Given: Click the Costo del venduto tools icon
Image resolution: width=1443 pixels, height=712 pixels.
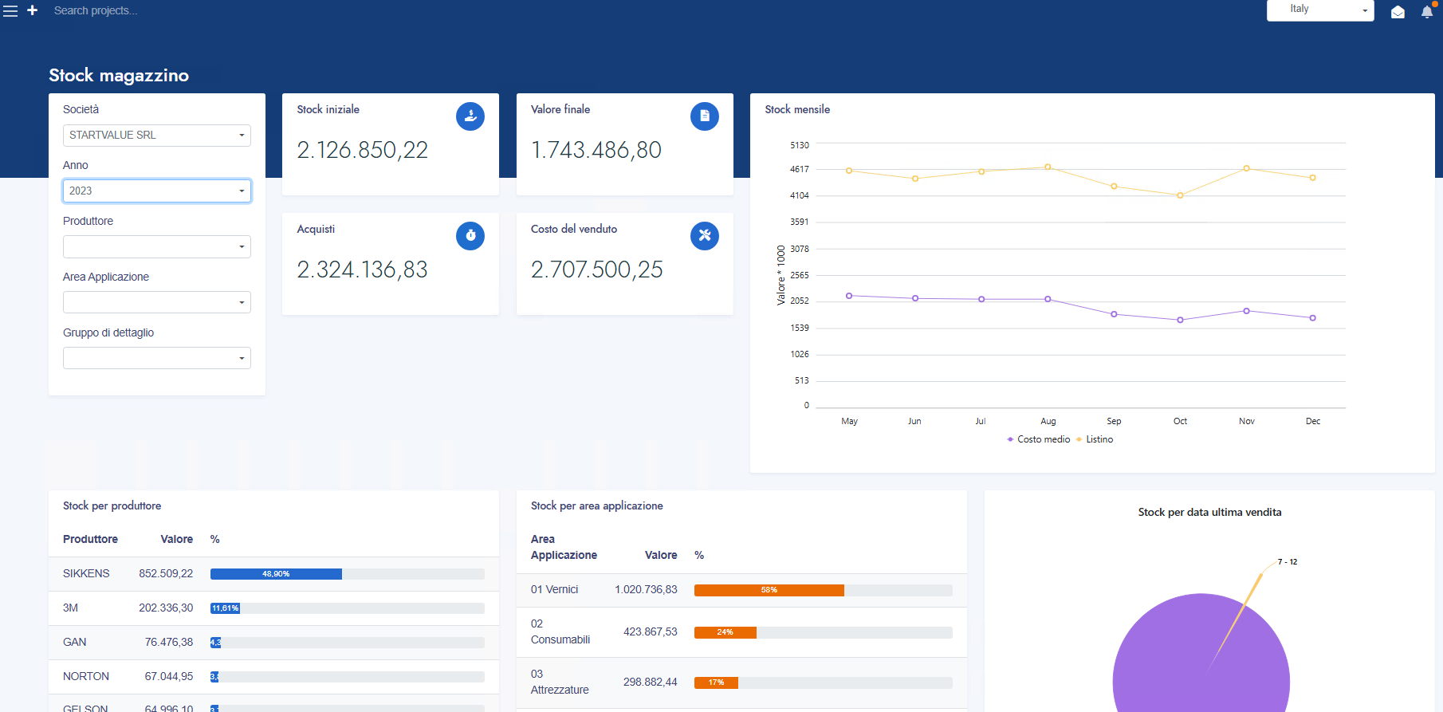Looking at the screenshot, I should 704,236.
